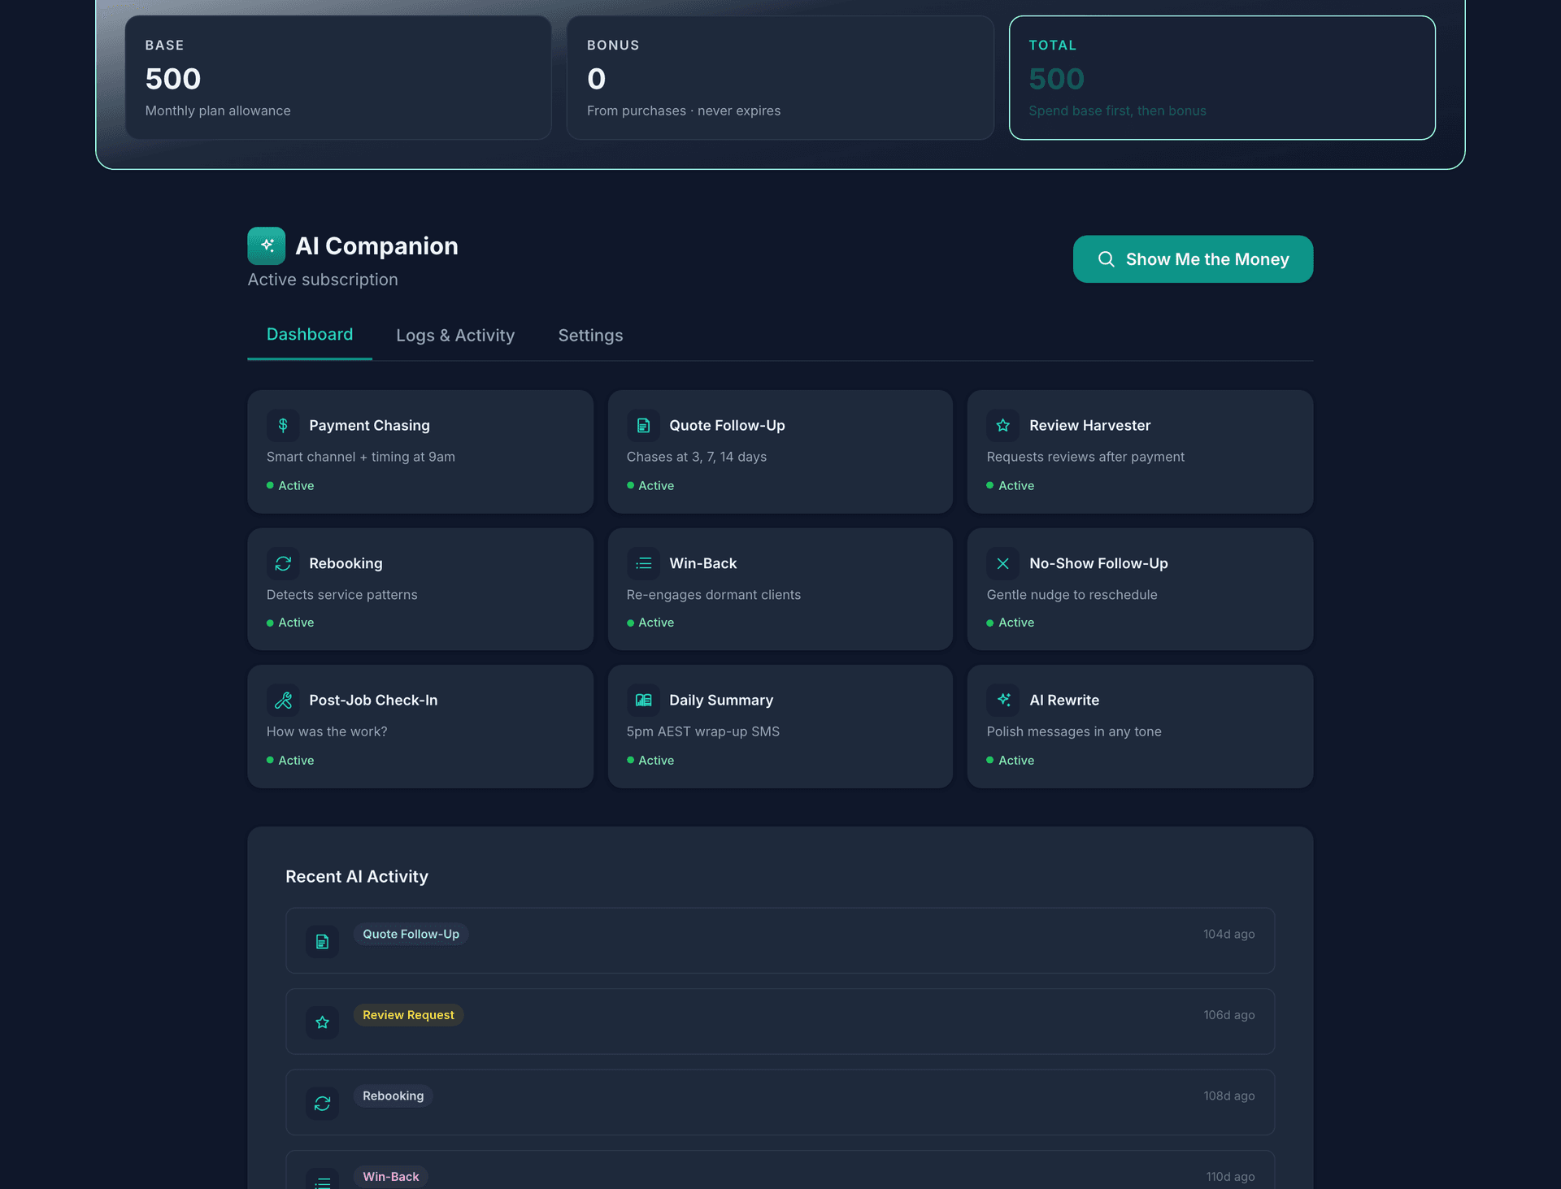Open the Post-Job Check-In card title
The height and width of the screenshot is (1189, 1561).
point(373,700)
